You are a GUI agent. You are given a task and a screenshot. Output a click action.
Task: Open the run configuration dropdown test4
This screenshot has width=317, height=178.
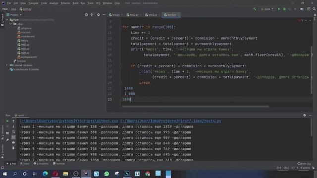click(x=267, y=9)
